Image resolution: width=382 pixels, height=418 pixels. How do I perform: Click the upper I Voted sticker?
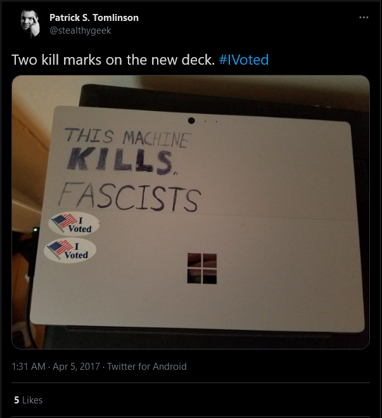pyautogui.click(x=73, y=223)
